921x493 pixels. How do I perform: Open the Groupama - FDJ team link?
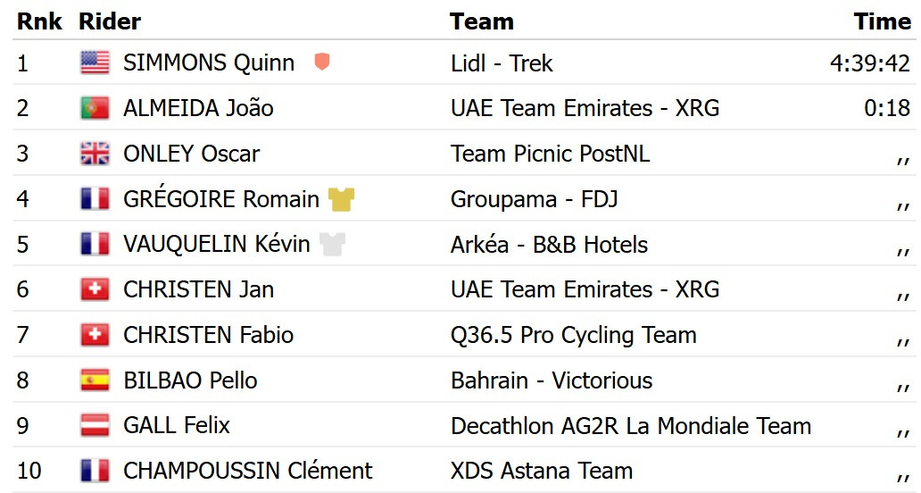click(534, 199)
